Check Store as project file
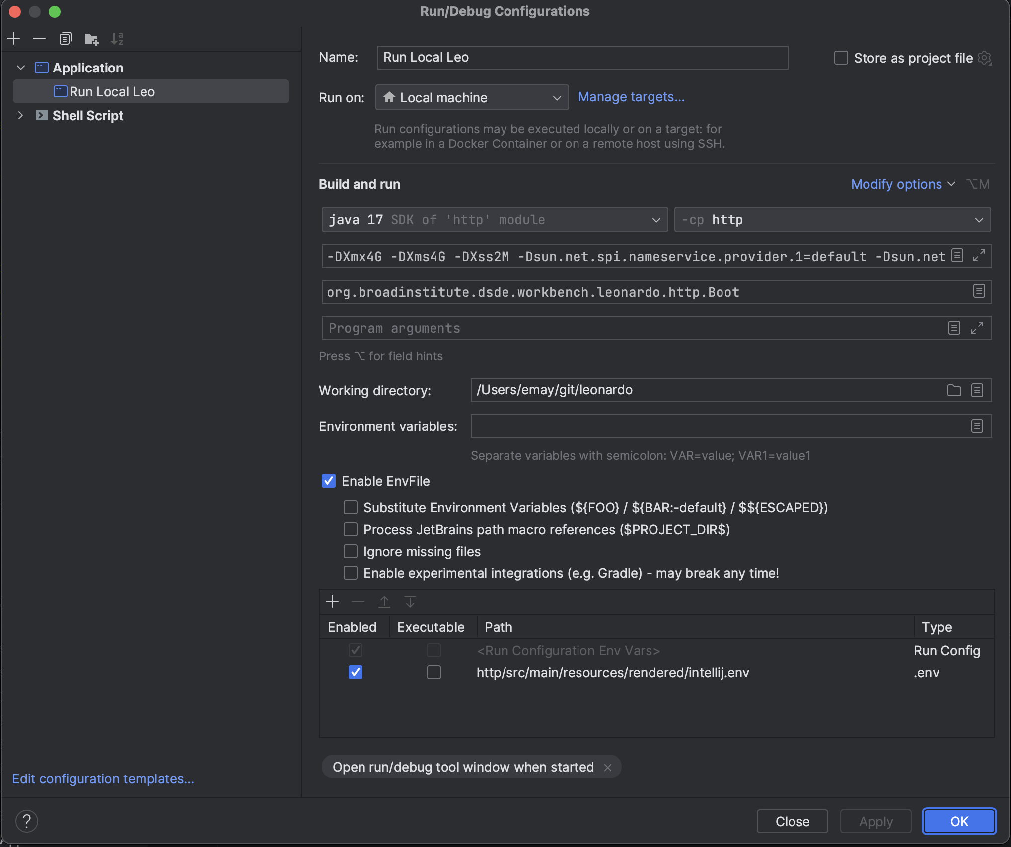The image size is (1011, 847). coord(841,58)
